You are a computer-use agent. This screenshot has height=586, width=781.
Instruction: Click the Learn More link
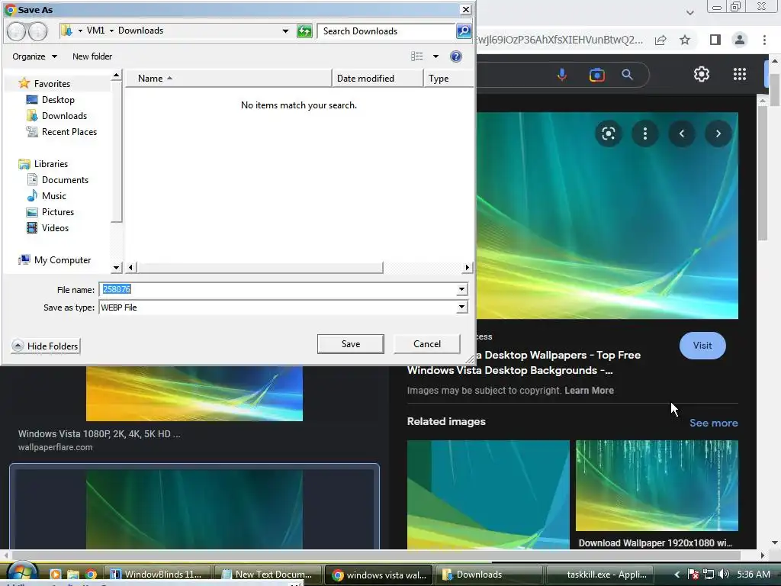589,390
